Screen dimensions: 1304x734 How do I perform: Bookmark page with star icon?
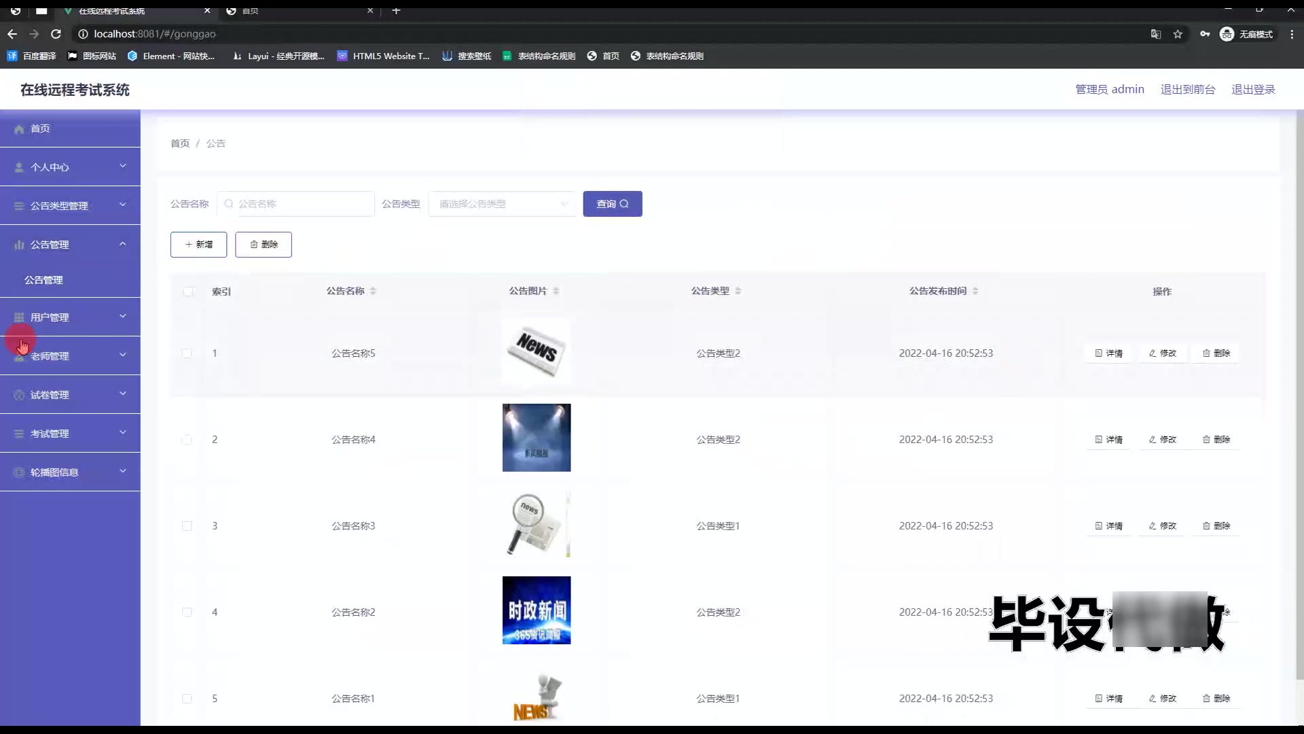point(1178,34)
